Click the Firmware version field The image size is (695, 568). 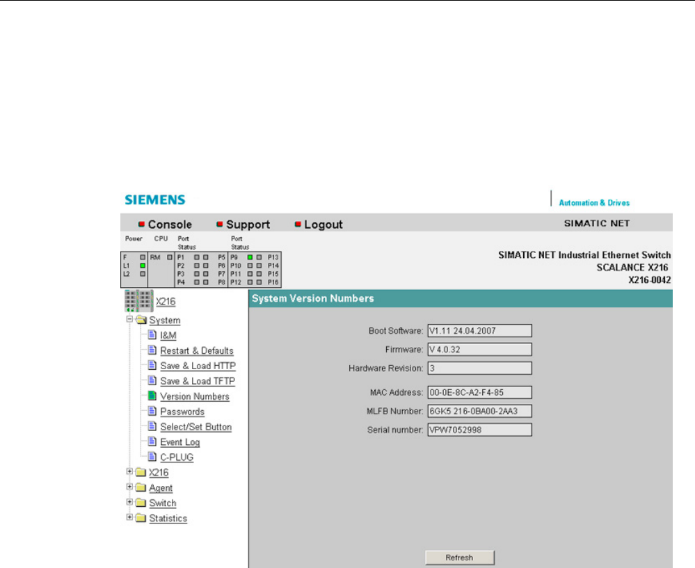pyautogui.click(x=479, y=350)
